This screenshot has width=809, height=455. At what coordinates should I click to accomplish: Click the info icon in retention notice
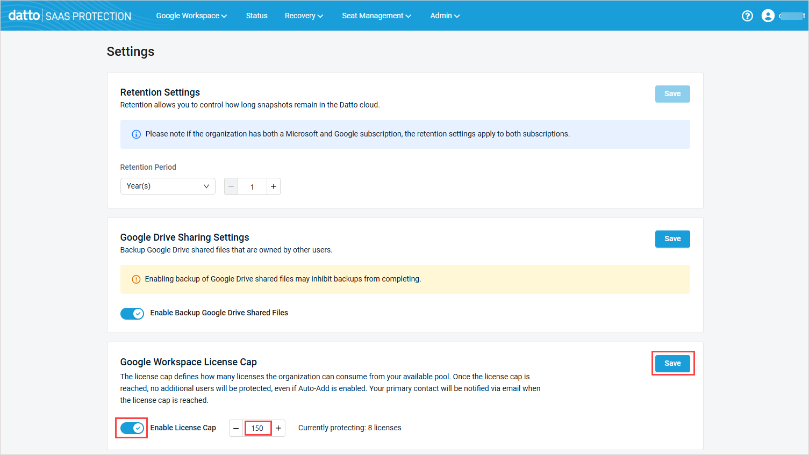pos(136,134)
